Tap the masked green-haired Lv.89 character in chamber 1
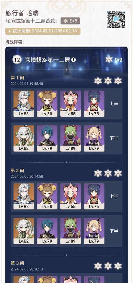 click(x=70, y=138)
